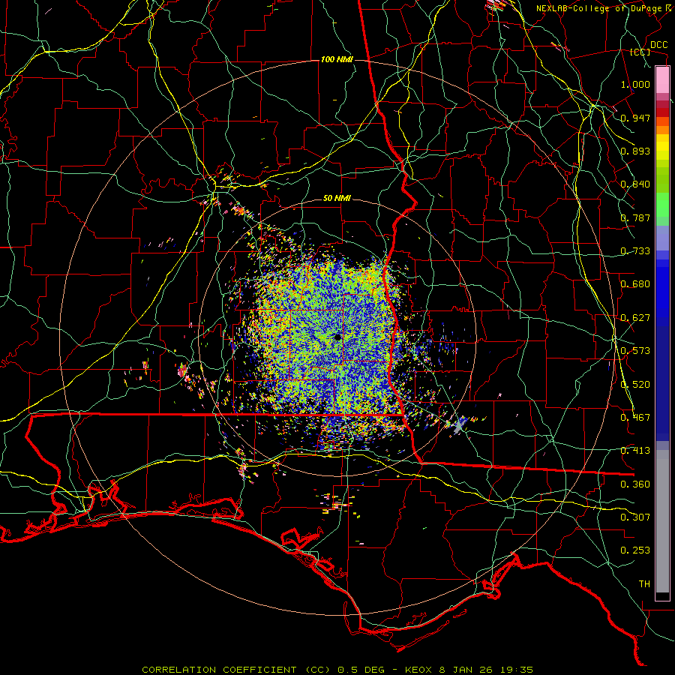Pick the periwinkle color bar segment near 0.733

(662, 238)
